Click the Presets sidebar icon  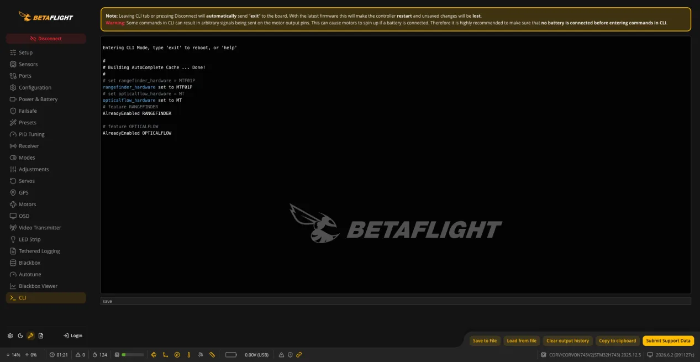point(13,123)
